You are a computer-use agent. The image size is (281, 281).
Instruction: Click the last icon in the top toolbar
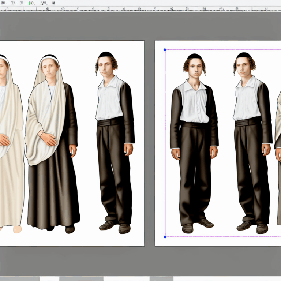click(x=53, y=3)
